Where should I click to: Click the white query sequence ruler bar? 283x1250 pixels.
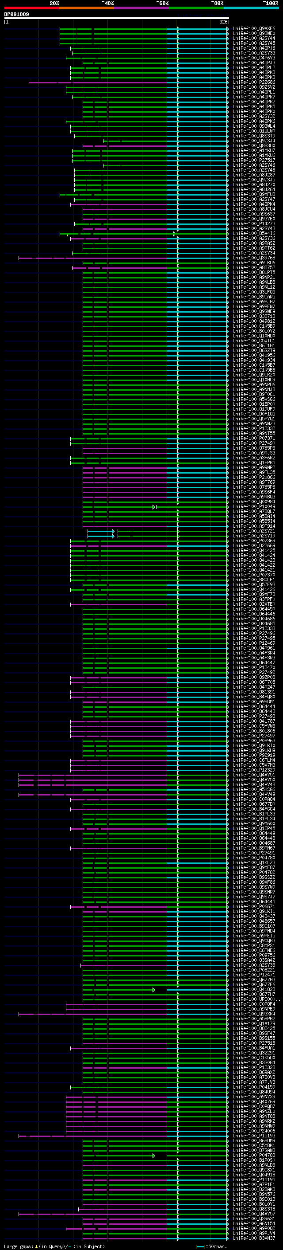click(117, 19)
